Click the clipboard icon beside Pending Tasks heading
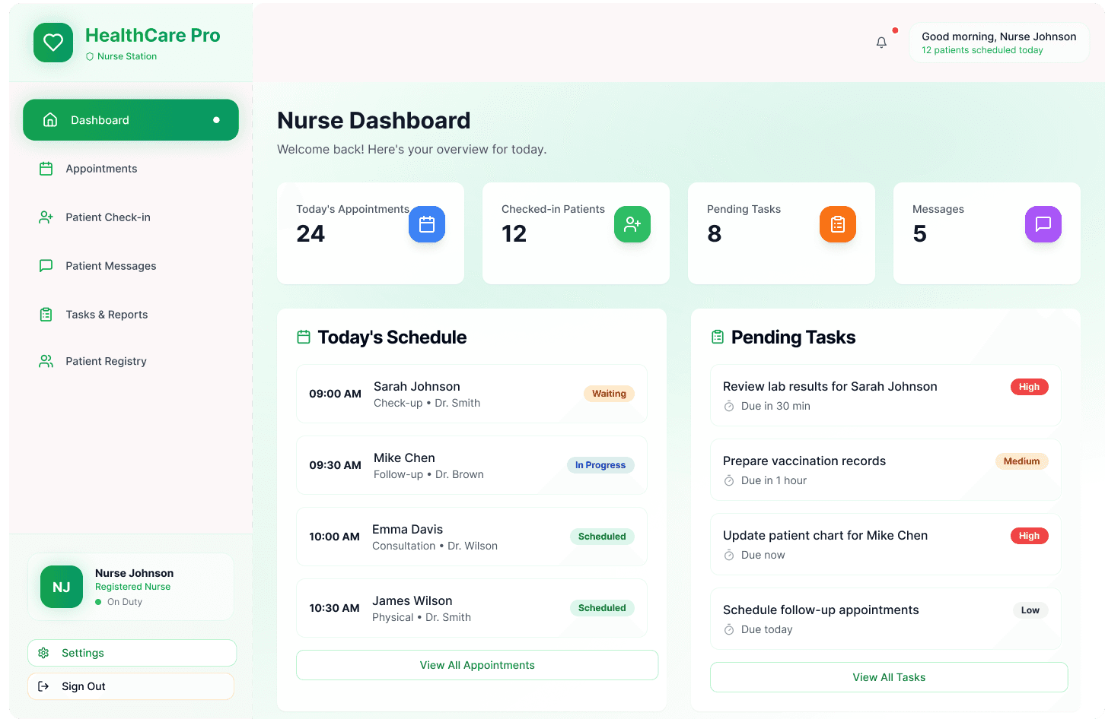 click(x=718, y=337)
